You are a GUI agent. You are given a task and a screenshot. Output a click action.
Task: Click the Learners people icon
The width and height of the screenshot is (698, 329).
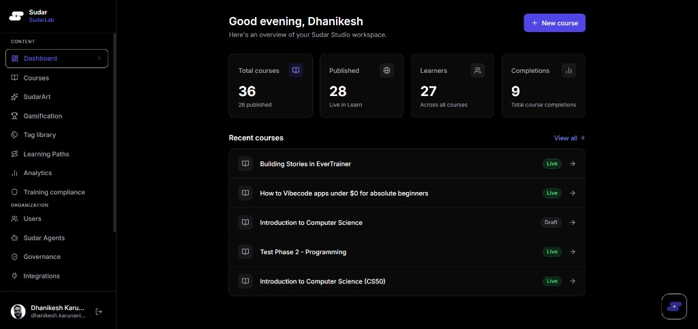click(478, 70)
